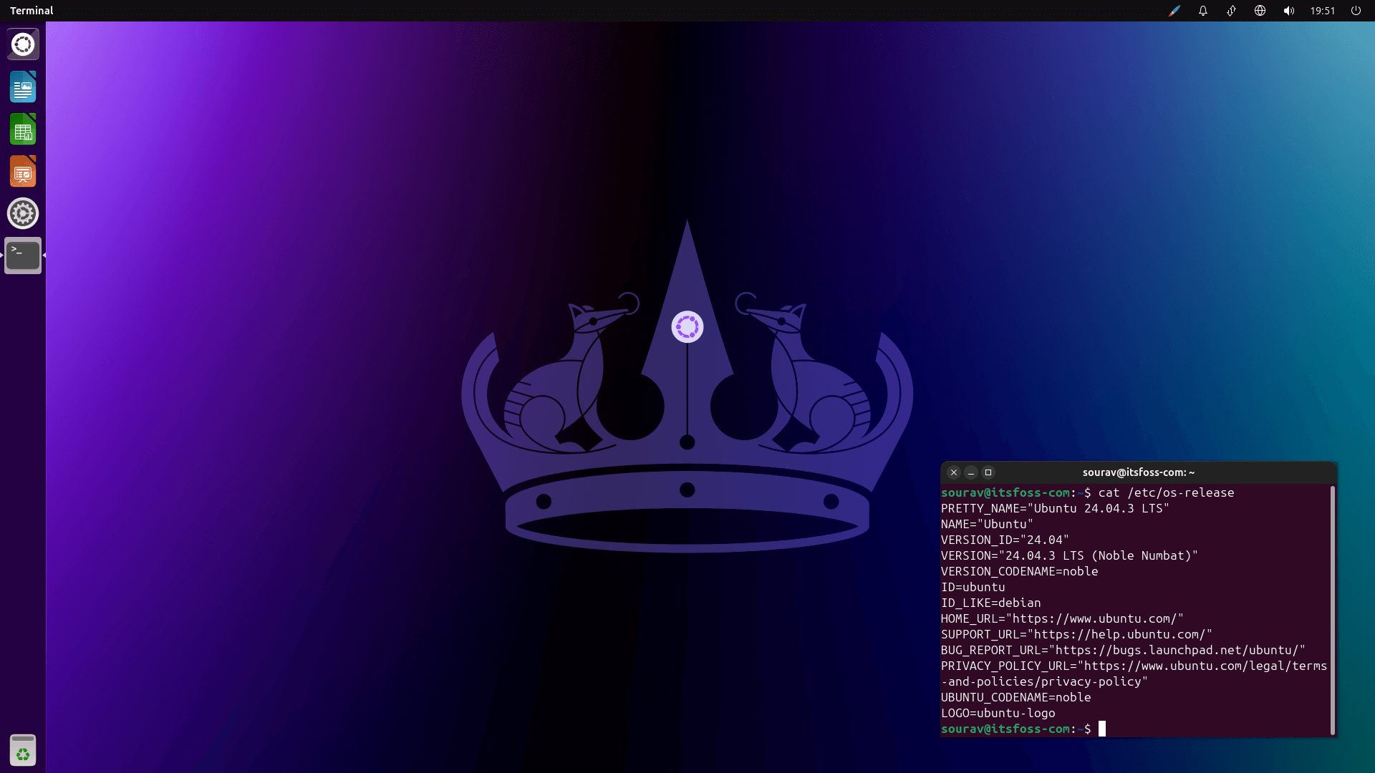Click the Terminal menu in the top-left corner

click(x=32, y=11)
